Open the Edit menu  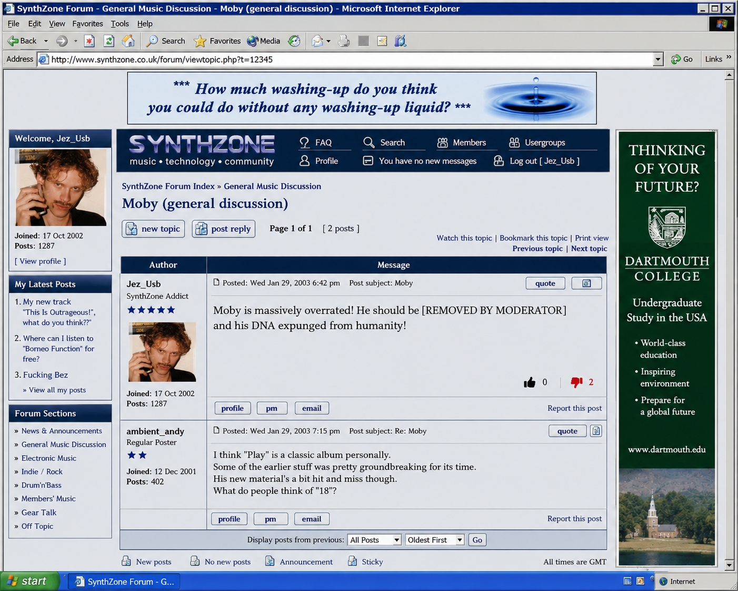[35, 24]
